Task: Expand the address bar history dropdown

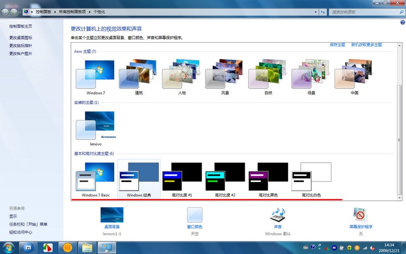Action: (x=316, y=12)
